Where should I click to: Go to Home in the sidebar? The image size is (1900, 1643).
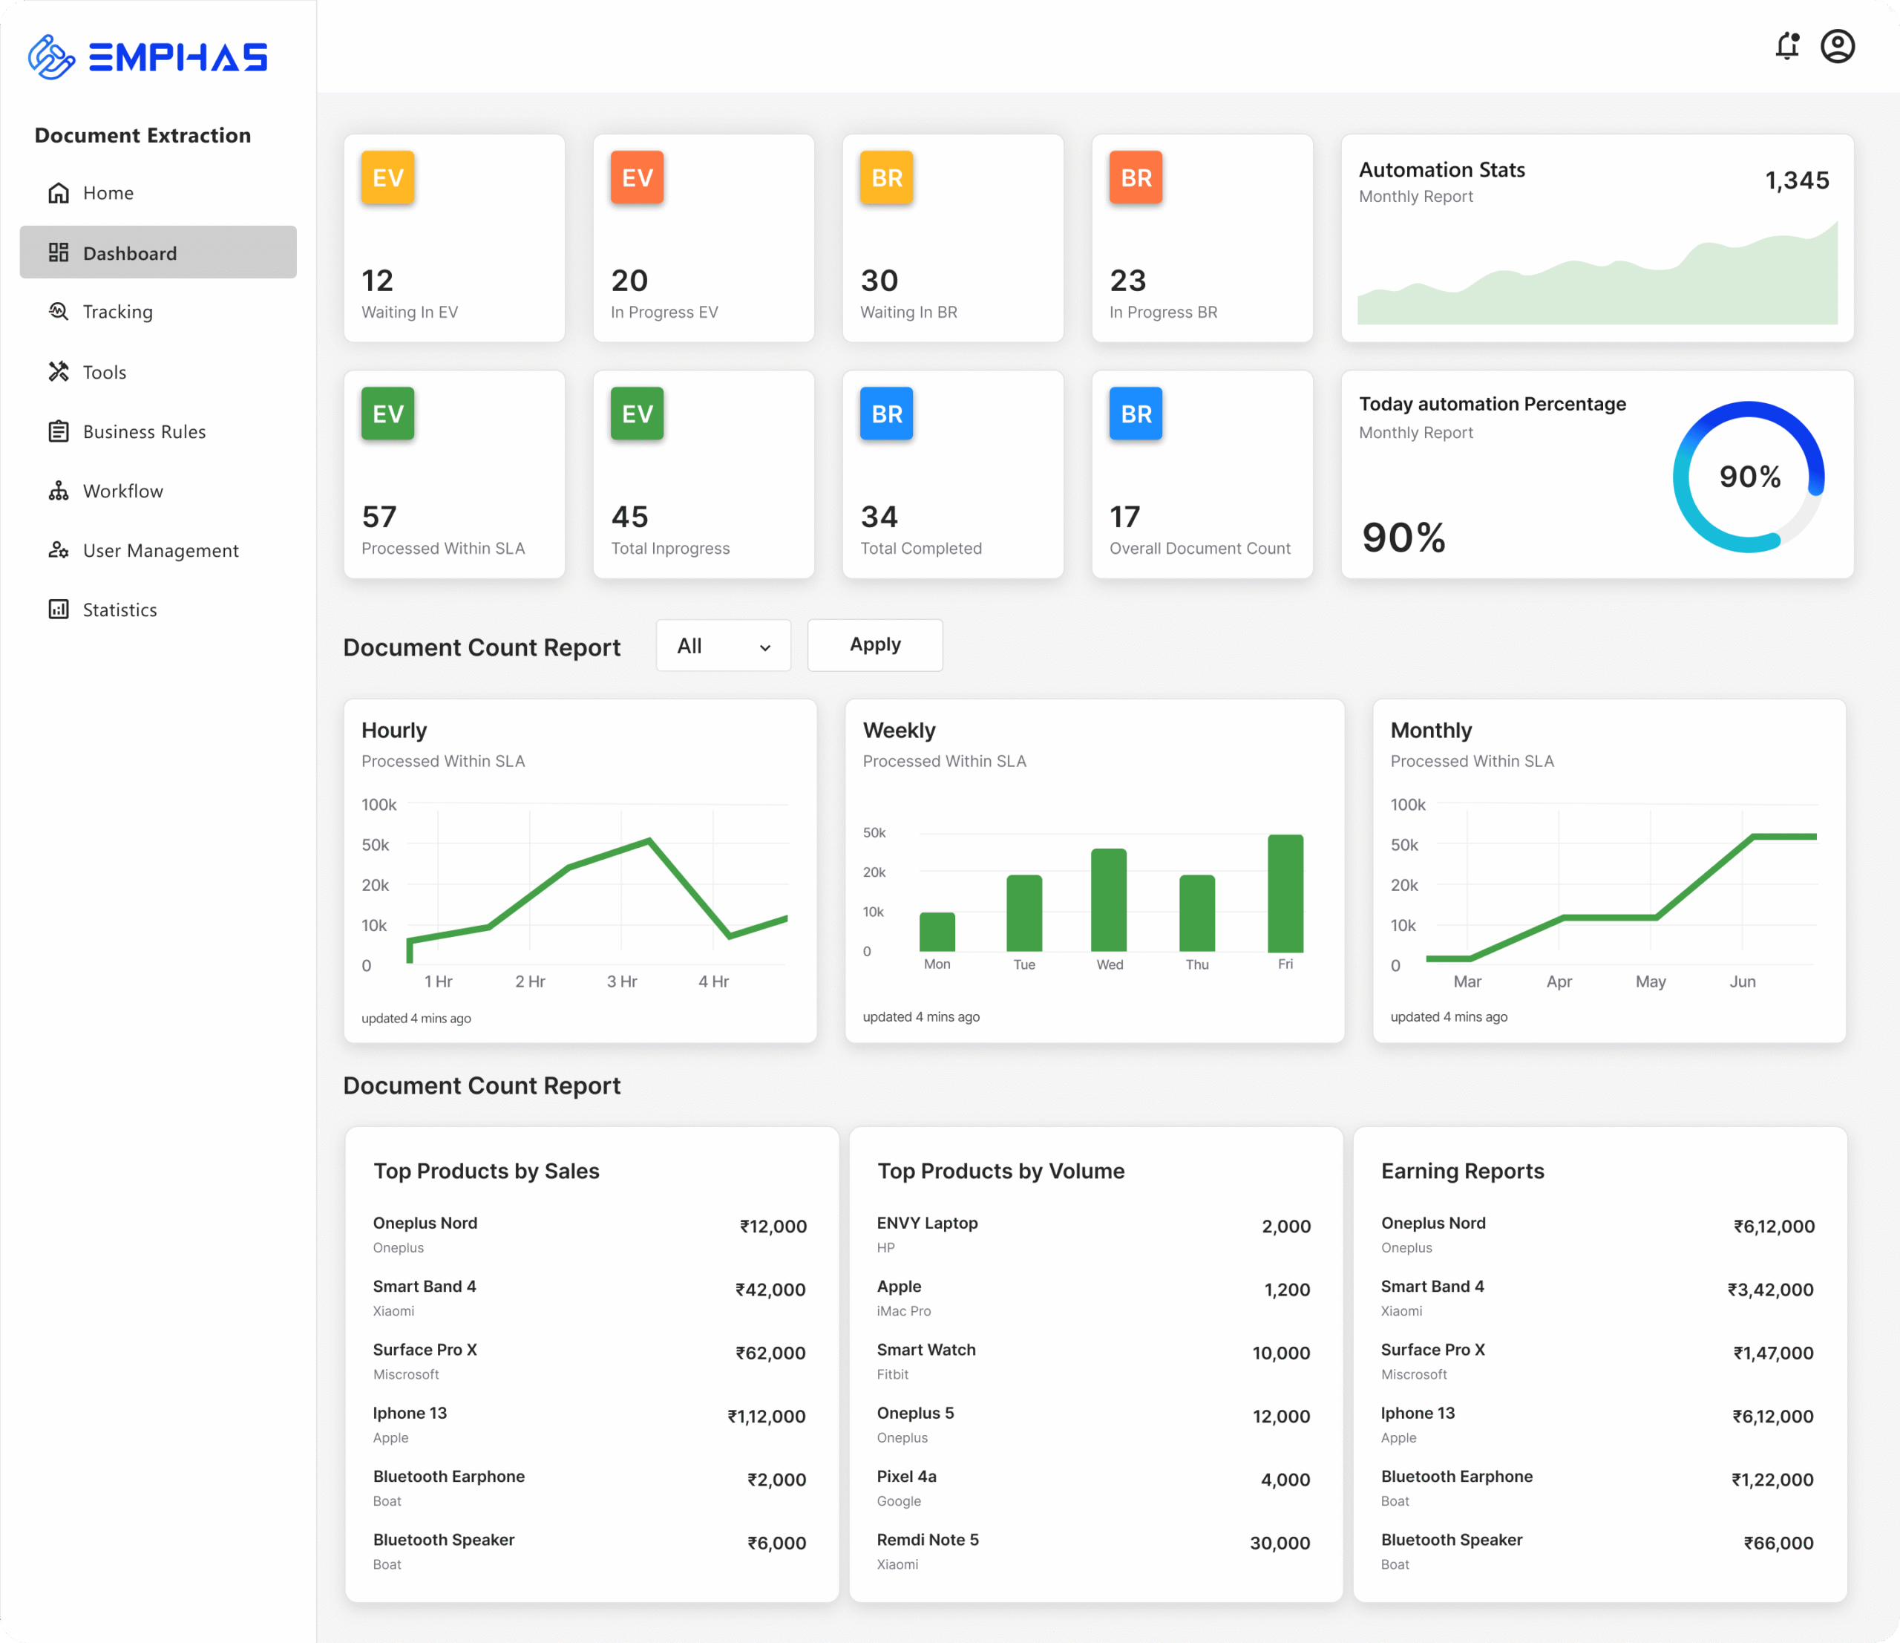pyautogui.click(x=158, y=192)
